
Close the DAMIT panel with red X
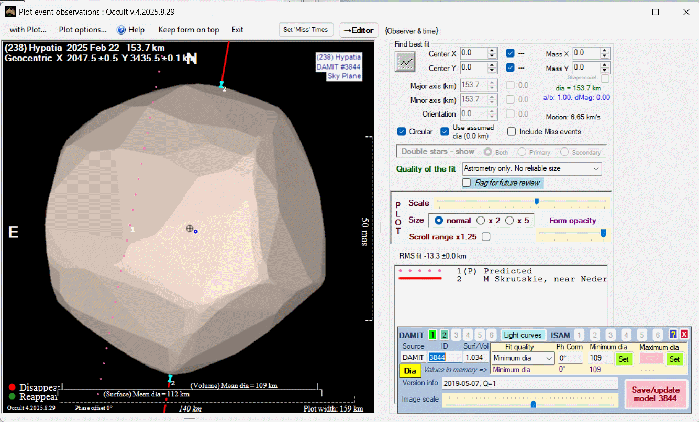[684, 335]
